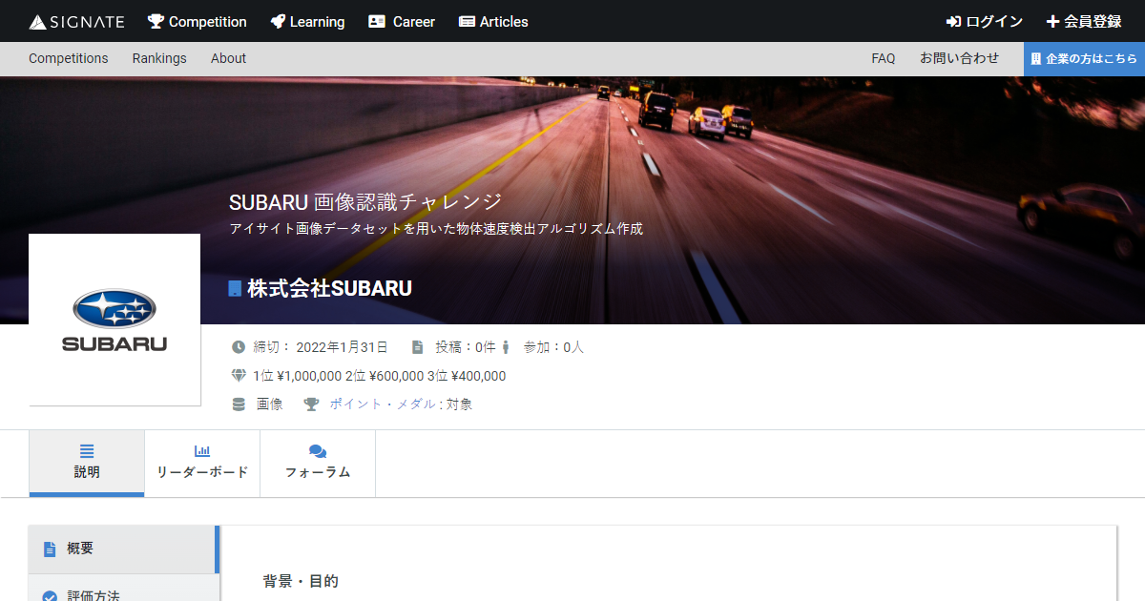Image resolution: width=1145 pixels, height=601 pixels.
Task: Open the ポイント・メダル link
Action: tap(383, 404)
